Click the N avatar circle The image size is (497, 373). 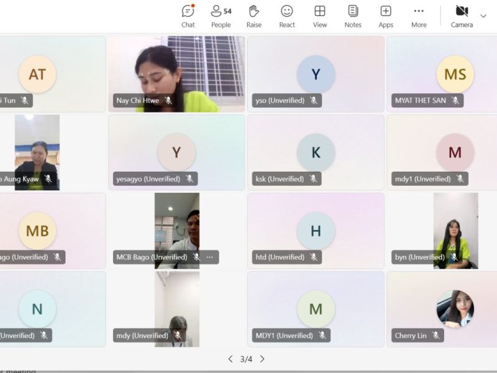tap(37, 309)
